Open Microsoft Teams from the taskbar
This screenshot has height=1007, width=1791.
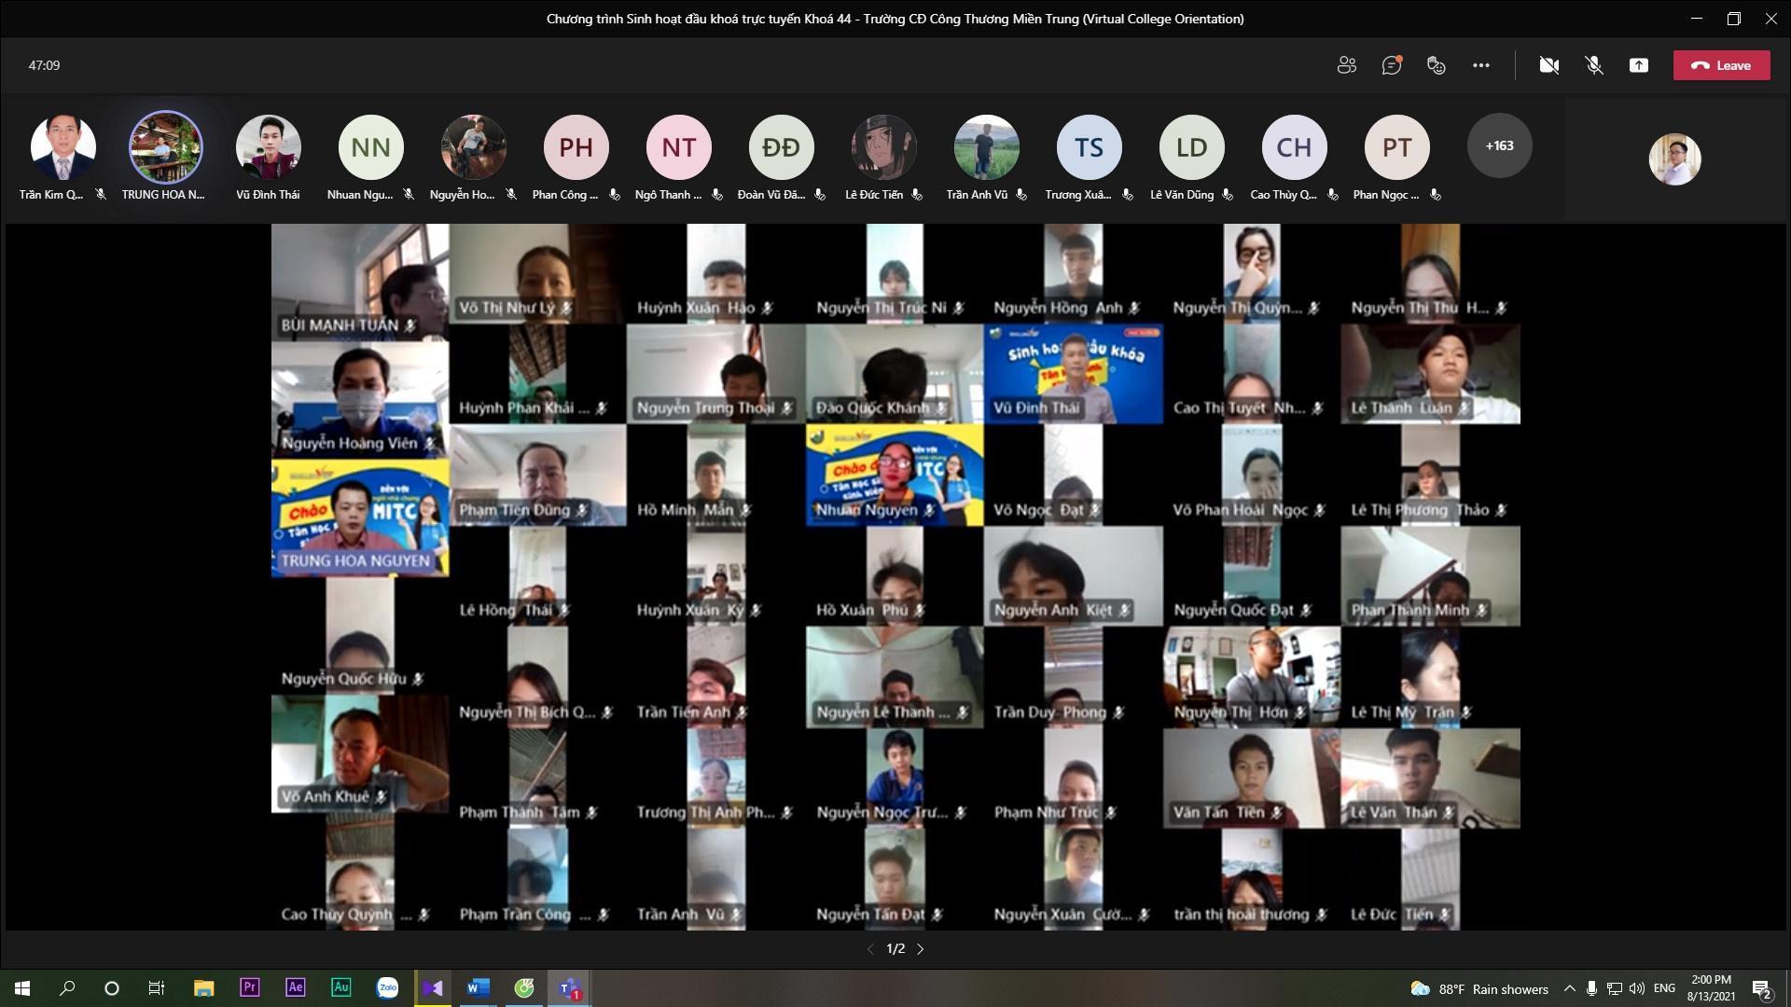569,988
